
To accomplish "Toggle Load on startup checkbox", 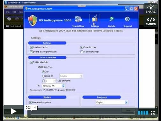I will (31, 47).
